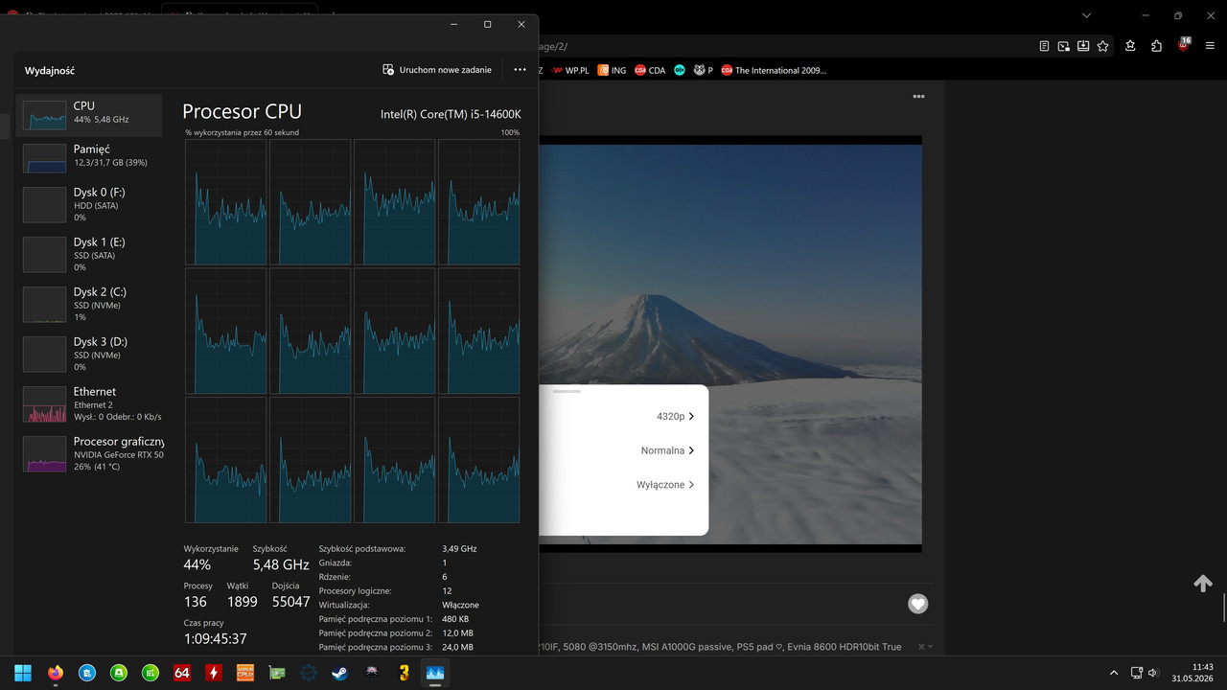
Task: Select CPU in the performance sidebar
Action: 88,114
